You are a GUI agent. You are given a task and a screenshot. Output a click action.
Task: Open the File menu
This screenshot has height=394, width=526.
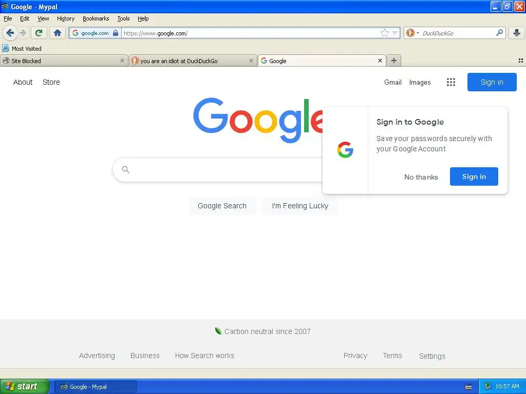[8, 18]
